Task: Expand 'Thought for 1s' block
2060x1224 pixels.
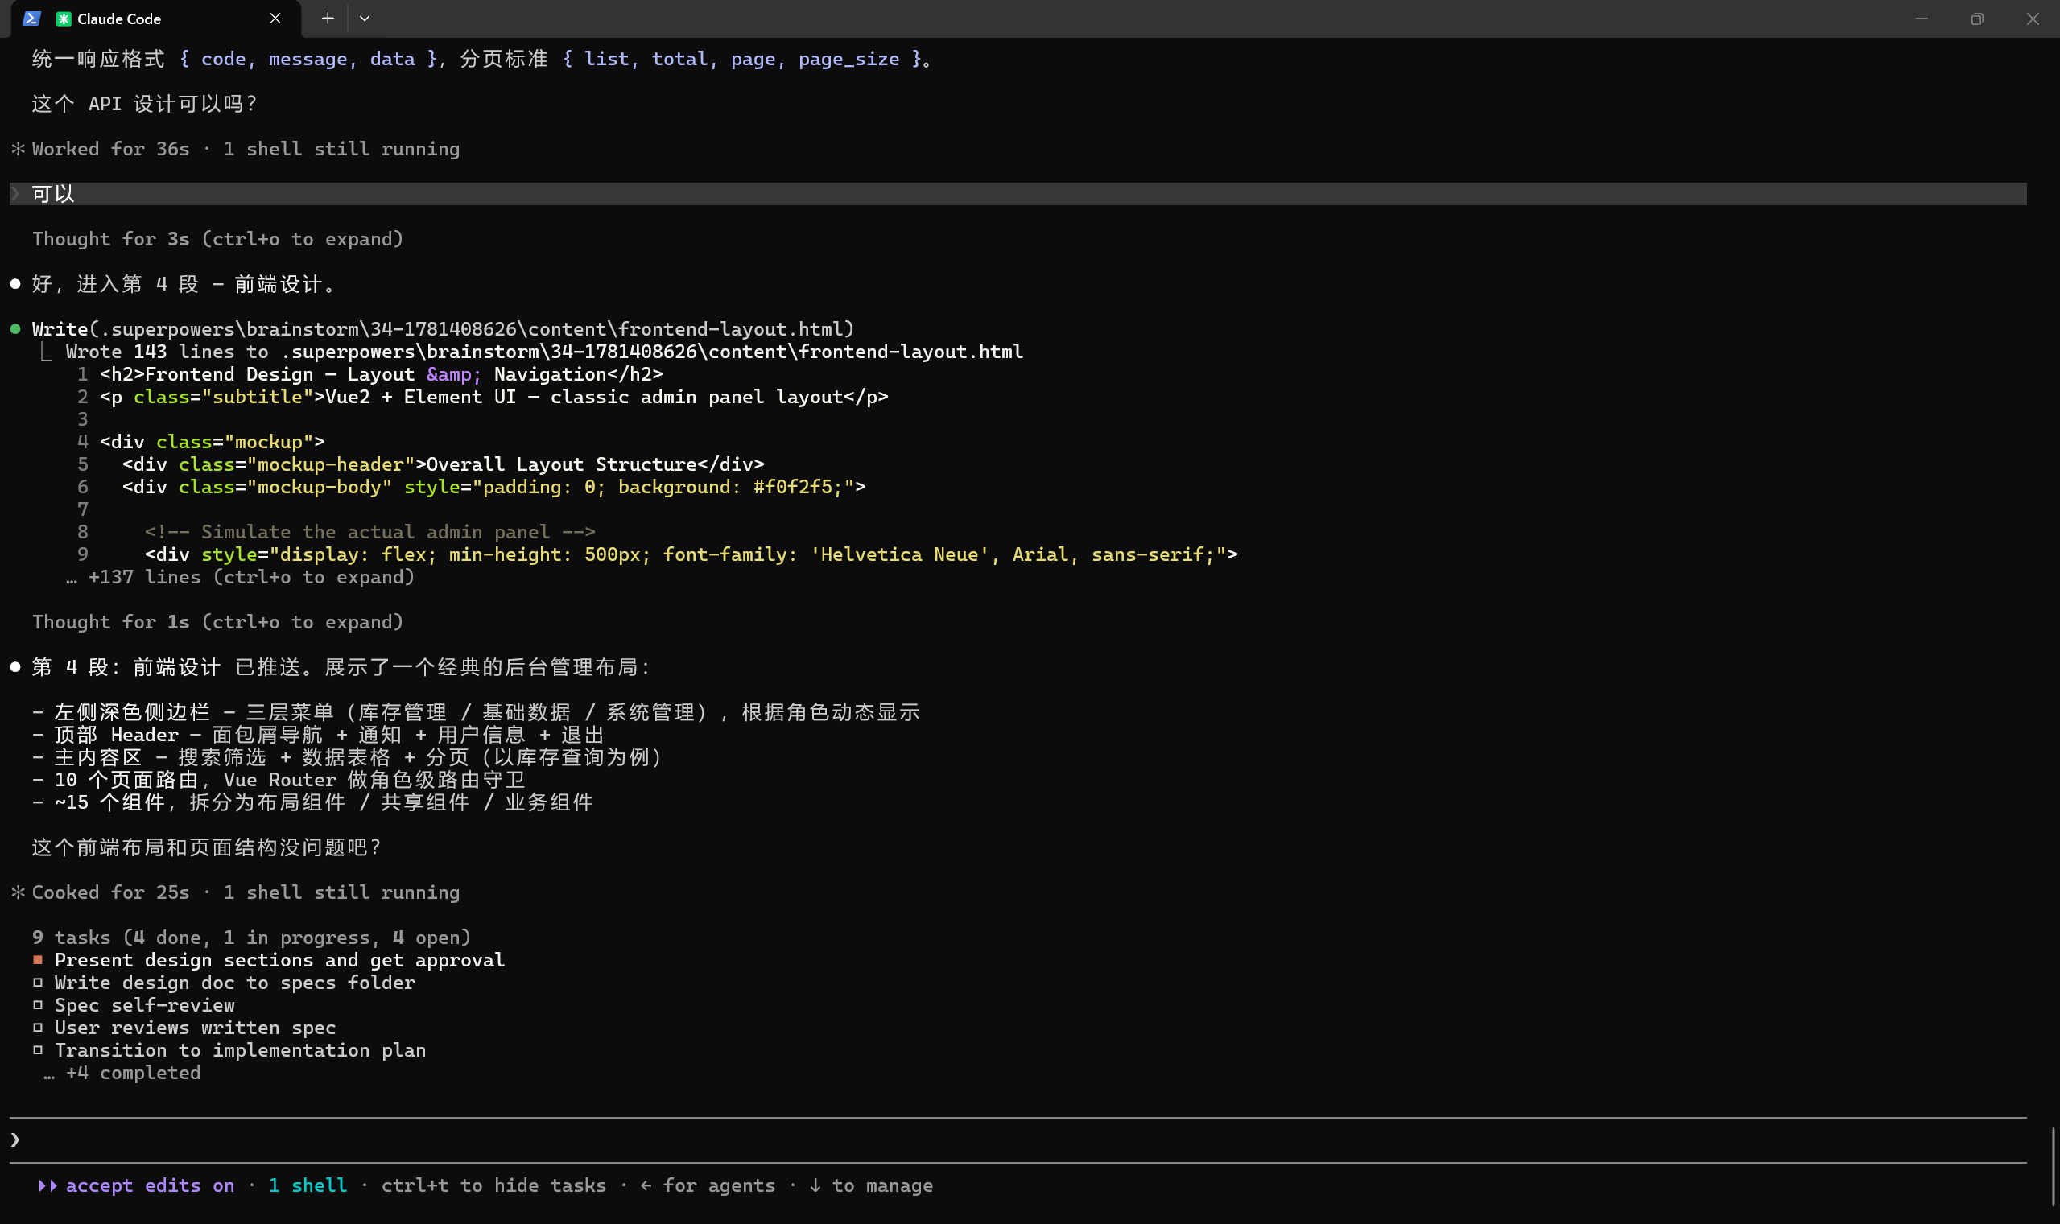Action: 218,622
